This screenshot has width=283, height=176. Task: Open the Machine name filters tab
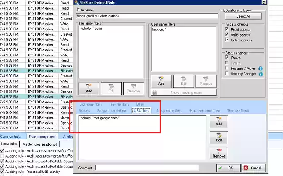click(x=205, y=110)
